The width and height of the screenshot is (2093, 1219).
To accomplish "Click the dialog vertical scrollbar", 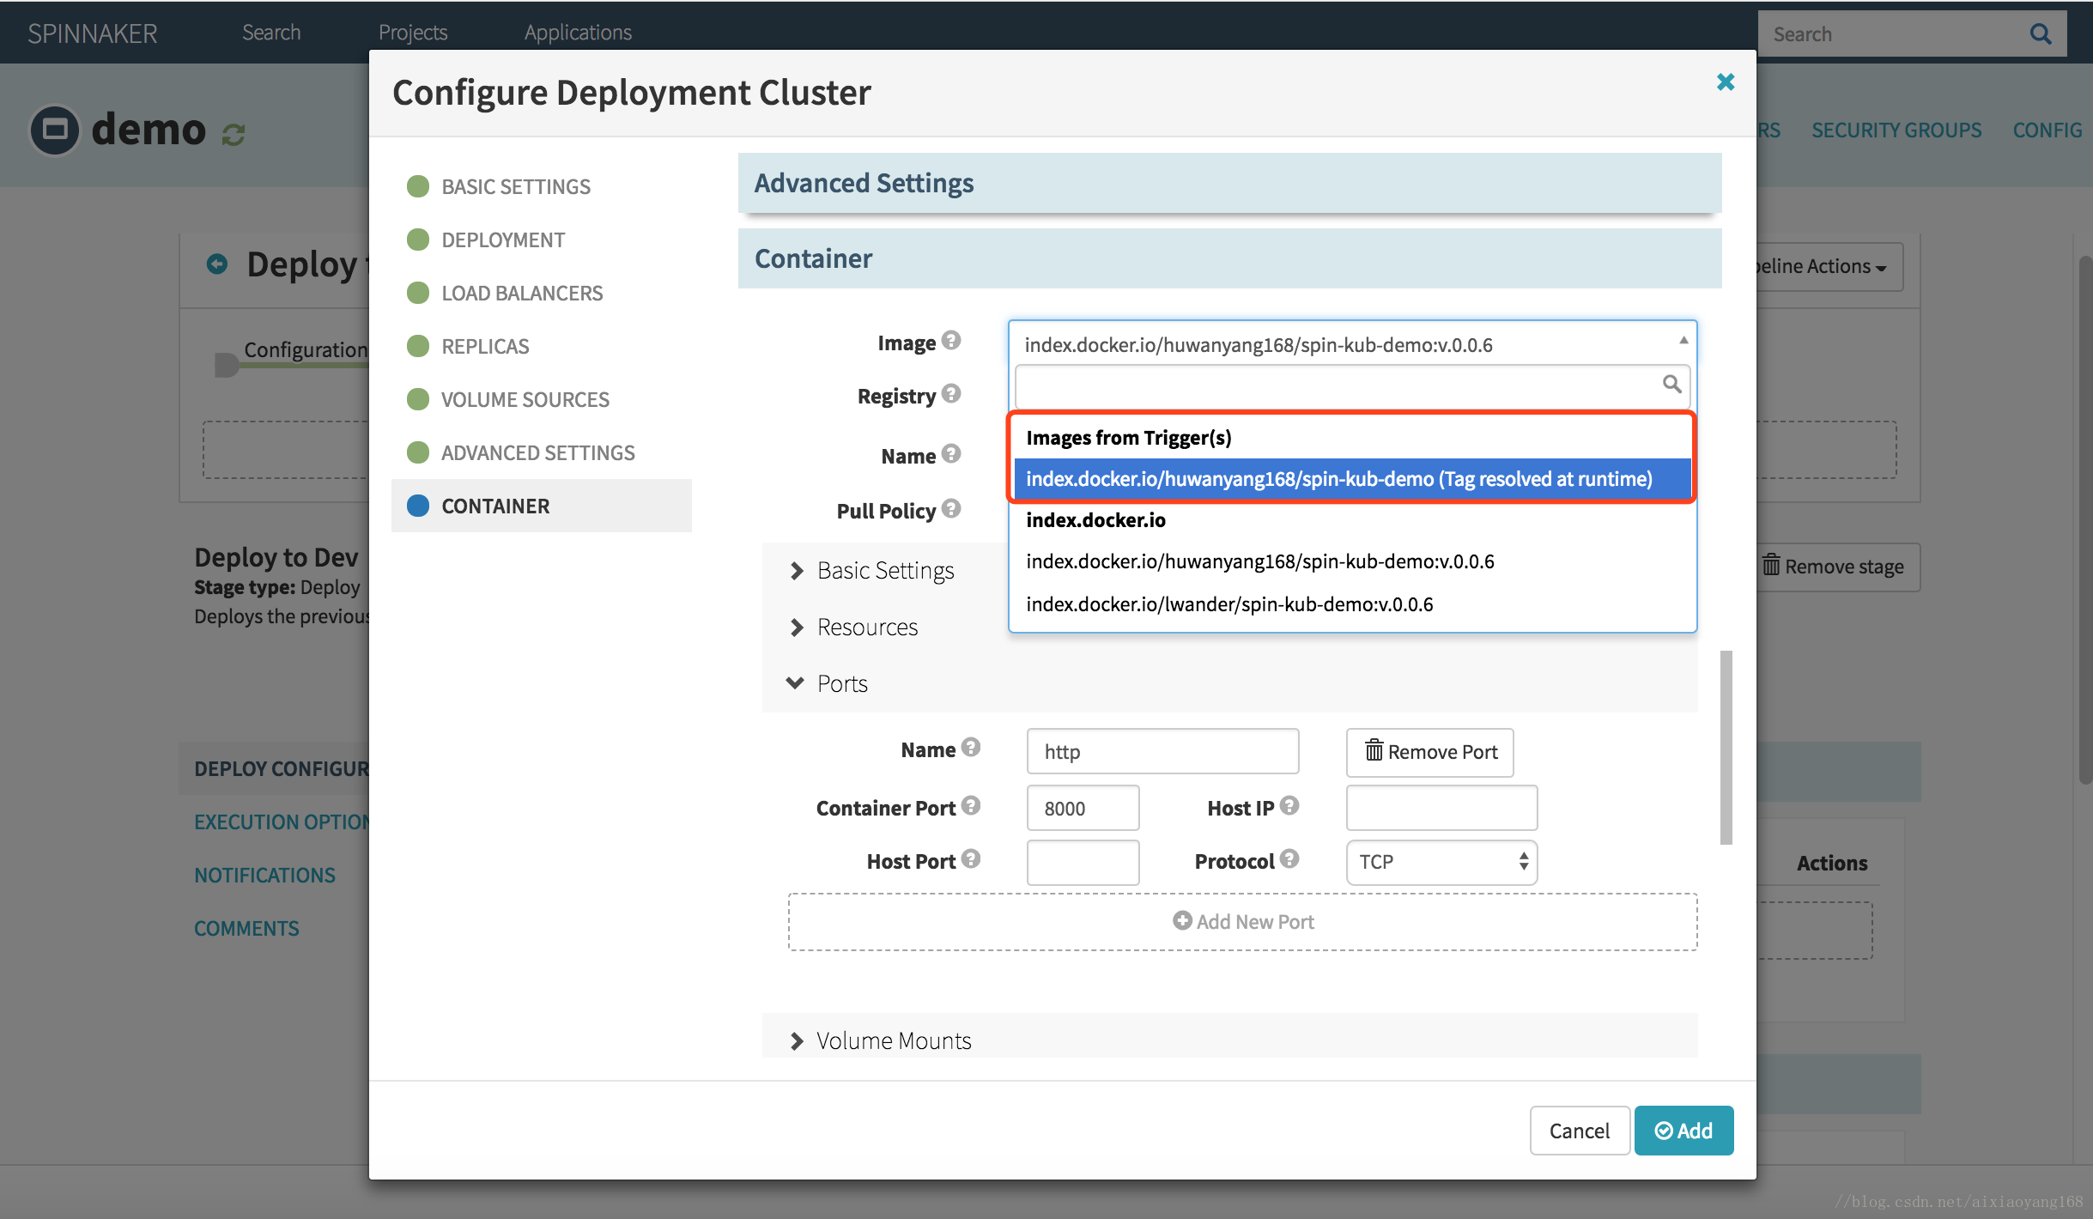I will [1726, 747].
